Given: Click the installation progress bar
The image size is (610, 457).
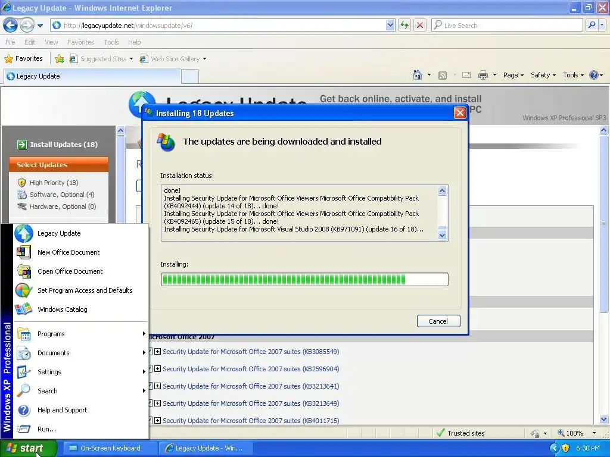Looking at the screenshot, I should pyautogui.click(x=304, y=280).
